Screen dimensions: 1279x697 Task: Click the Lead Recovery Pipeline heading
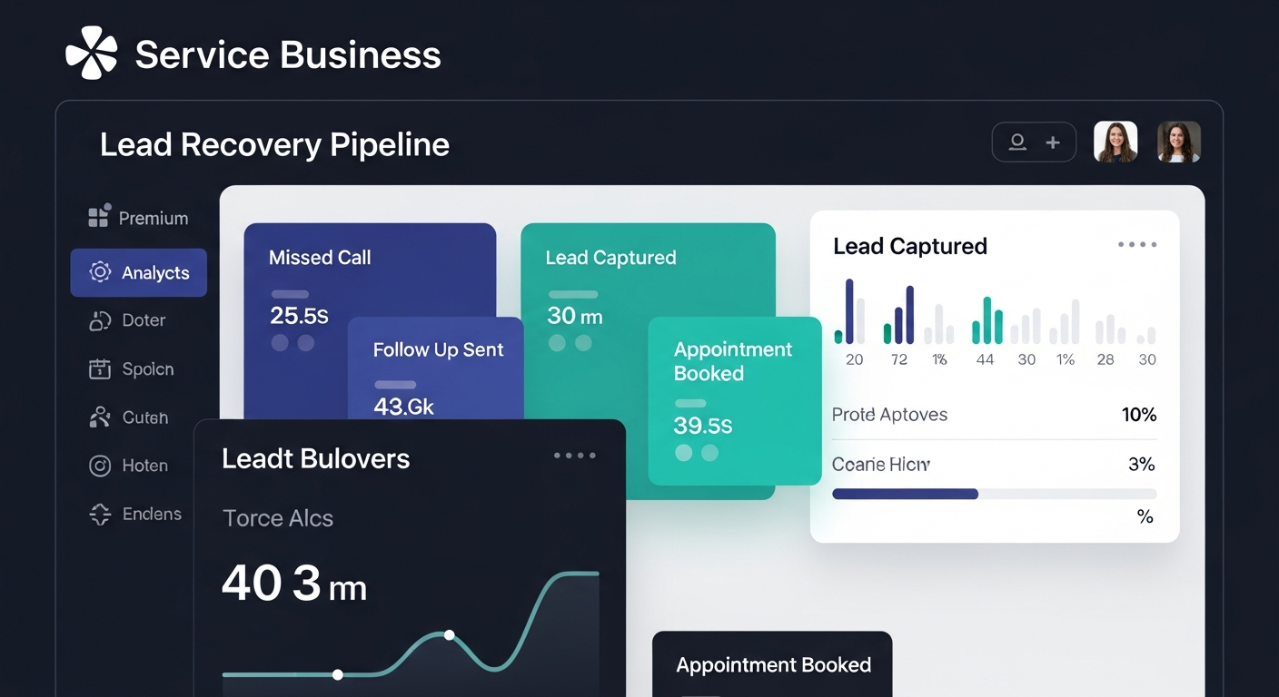(274, 144)
